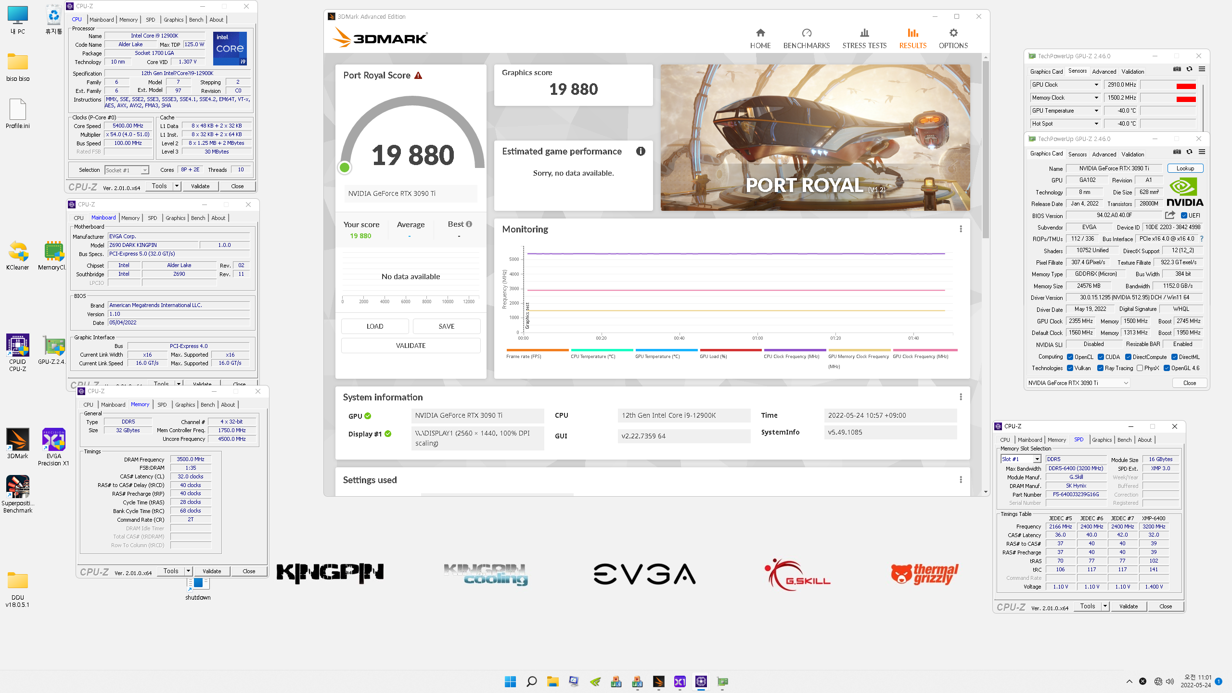The width and height of the screenshot is (1232, 693).
Task: Select the shutdown shortcut on desktop
Action: tap(198, 589)
